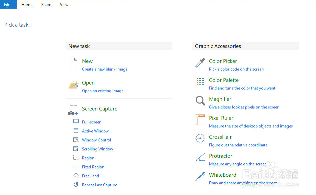
Task: Choose Active Window capture
Action: point(95,131)
